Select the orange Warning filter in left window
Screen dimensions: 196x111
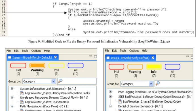point(37,66)
